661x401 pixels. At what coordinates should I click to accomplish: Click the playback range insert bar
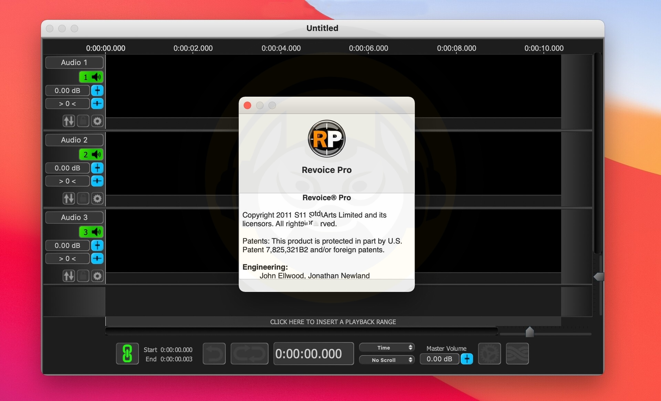(x=333, y=322)
